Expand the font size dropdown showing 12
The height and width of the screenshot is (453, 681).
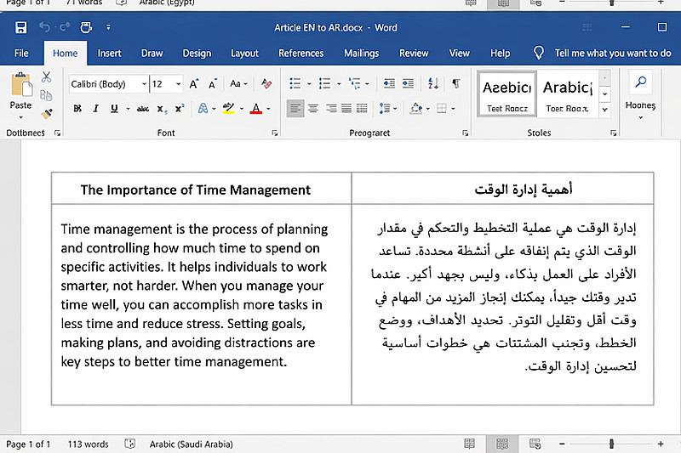pyautogui.click(x=178, y=84)
